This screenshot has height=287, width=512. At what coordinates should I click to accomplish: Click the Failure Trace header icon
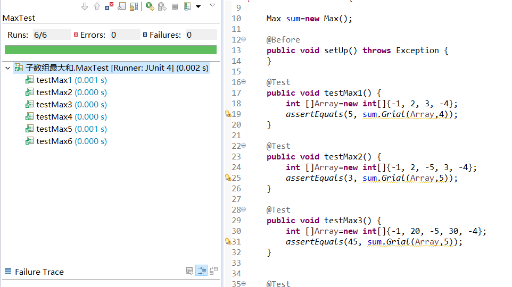(8, 272)
